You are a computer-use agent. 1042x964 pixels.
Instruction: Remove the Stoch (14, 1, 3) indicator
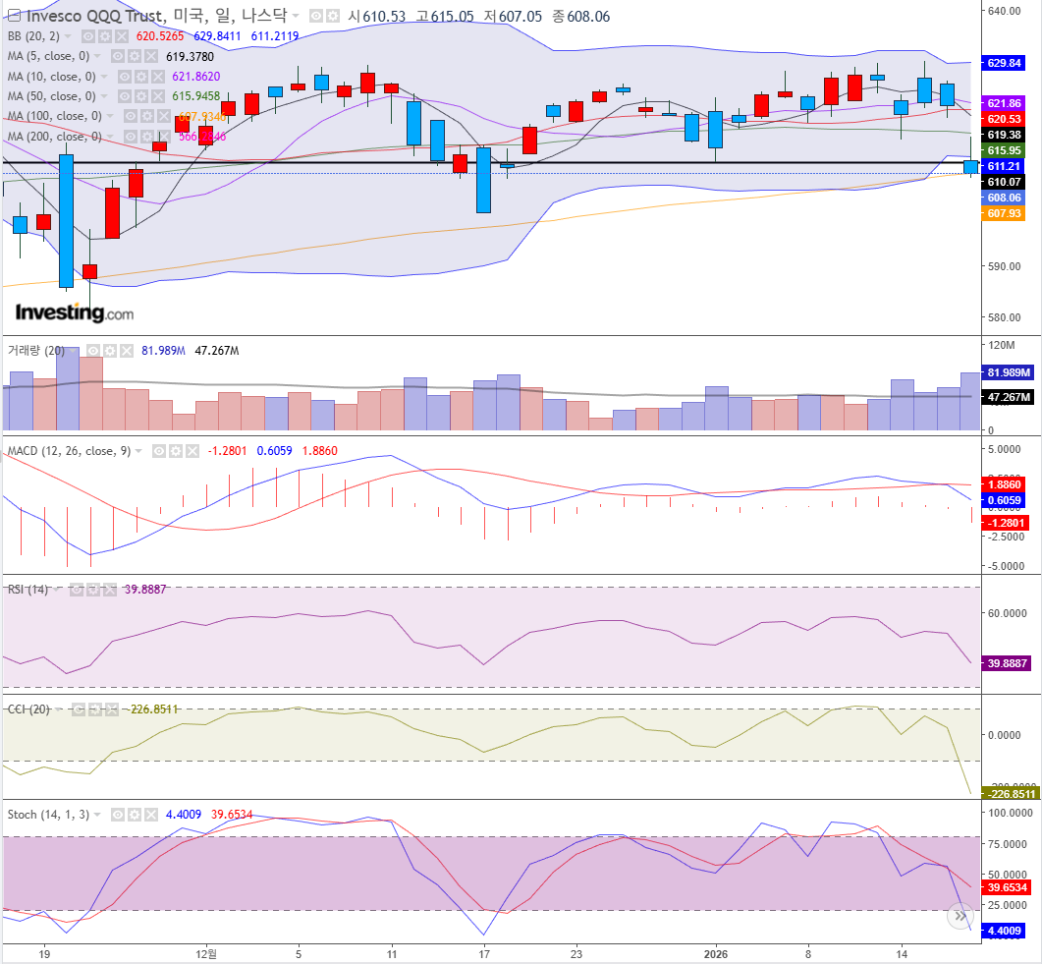pos(151,815)
